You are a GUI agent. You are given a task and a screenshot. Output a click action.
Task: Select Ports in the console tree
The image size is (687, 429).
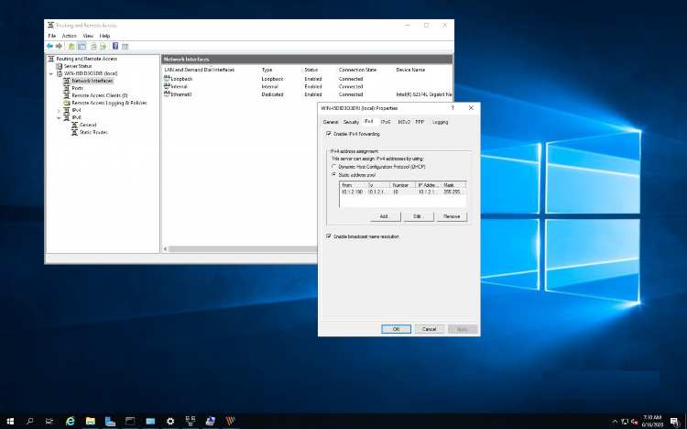pos(78,88)
